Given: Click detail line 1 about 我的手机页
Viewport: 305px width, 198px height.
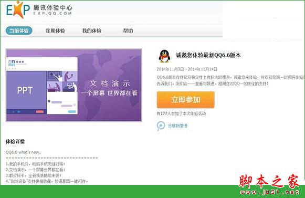Looking at the screenshot, I should (35, 164).
